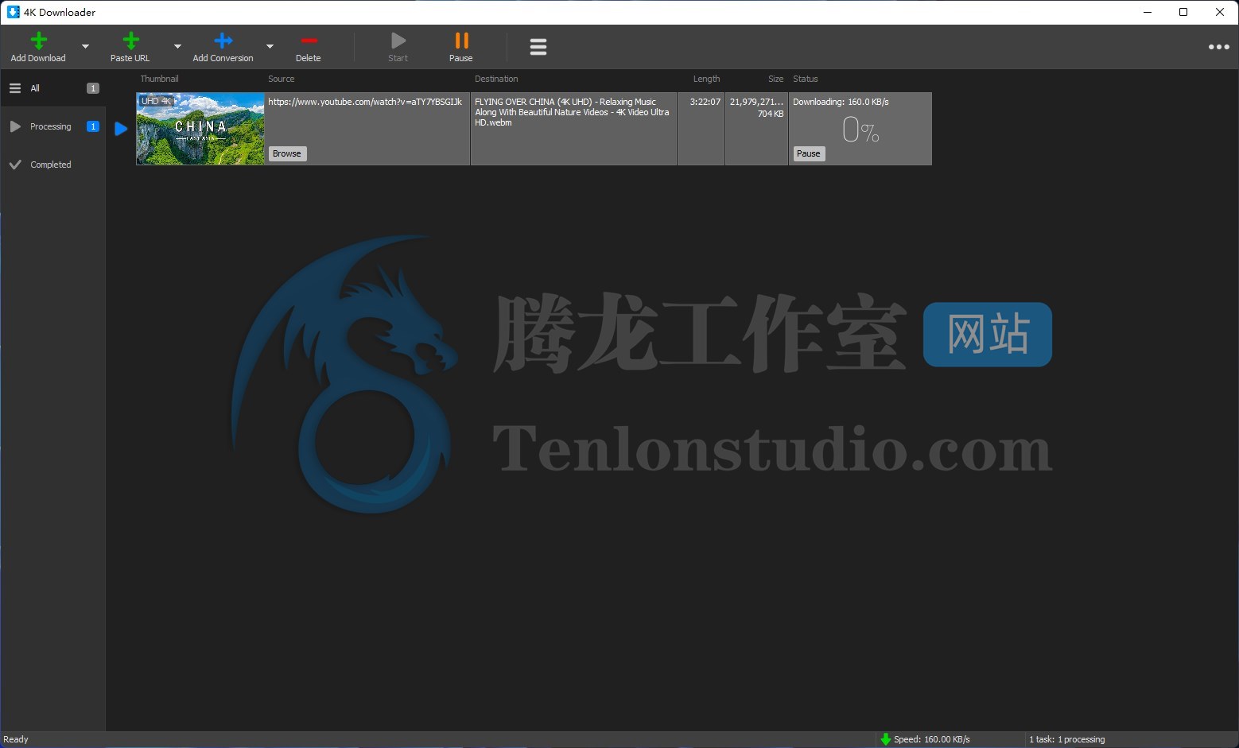1239x748 pixels.
Task: Click the Destination column header
Action: coord(496,79)
